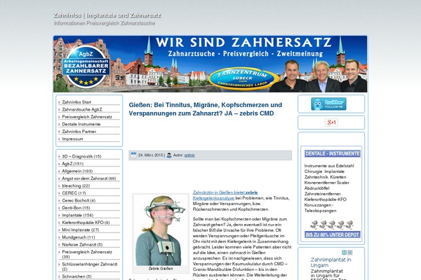Open Dentale Instrumente menu item
421x280 pixels.
coord(81,124)
